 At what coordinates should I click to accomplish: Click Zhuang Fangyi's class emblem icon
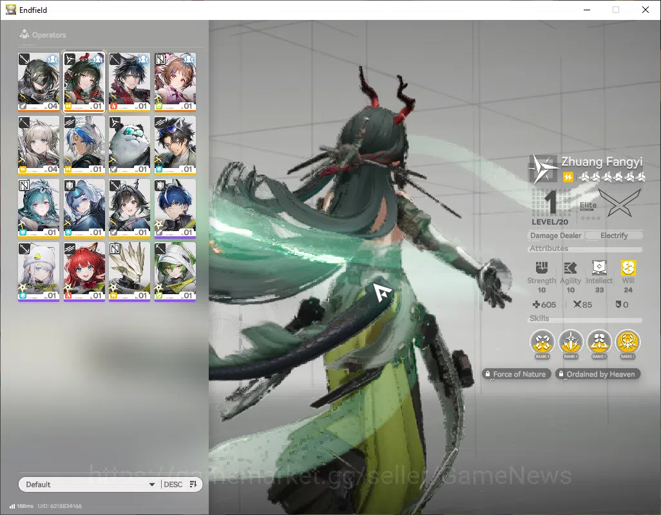(x=543, y=169)
